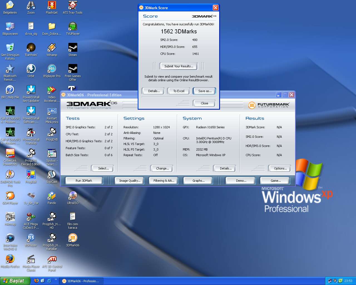356x285 pixels.
Task: Click system tray clock 23:53
Action: [x=348, y=281]
